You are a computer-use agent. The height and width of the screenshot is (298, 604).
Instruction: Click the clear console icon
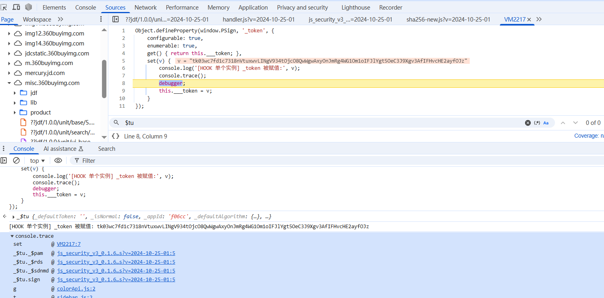coord(16,160)
